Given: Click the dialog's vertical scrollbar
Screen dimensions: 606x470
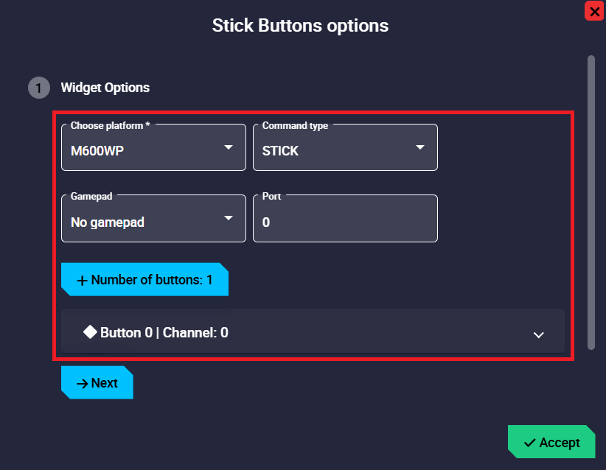Looking at the screenshot, I should [x=591, y=201].
